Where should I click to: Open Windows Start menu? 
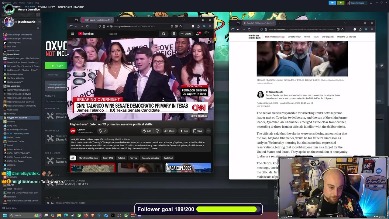click(5, 215)
